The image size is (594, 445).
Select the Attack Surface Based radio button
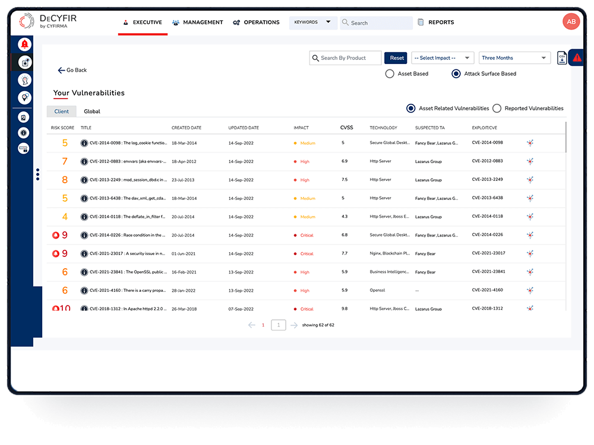point(456,74)
